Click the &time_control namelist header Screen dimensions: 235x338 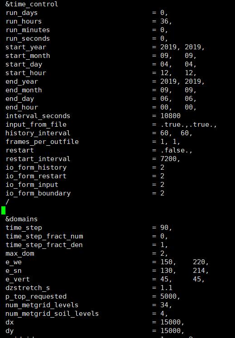point(32,4)
